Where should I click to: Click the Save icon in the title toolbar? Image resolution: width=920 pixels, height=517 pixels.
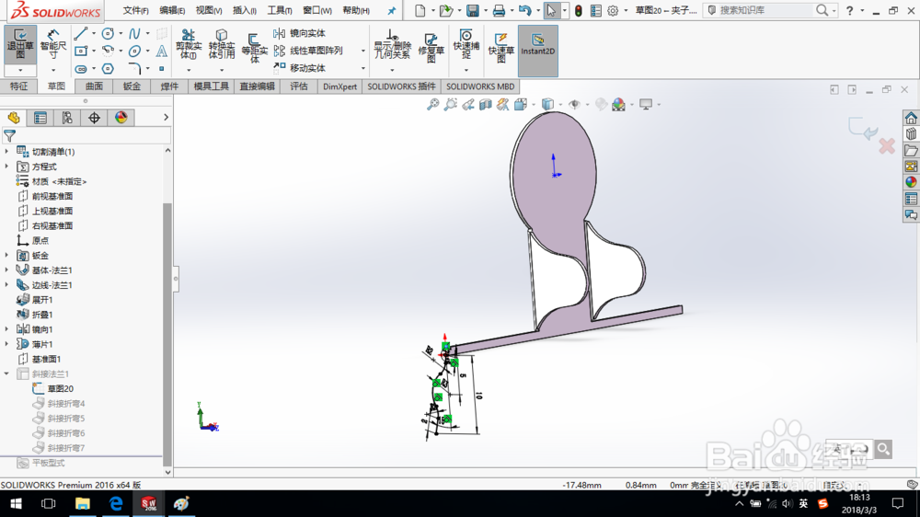(472, 10)
